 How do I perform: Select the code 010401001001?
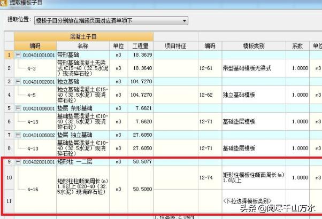(x=39, y=55)
